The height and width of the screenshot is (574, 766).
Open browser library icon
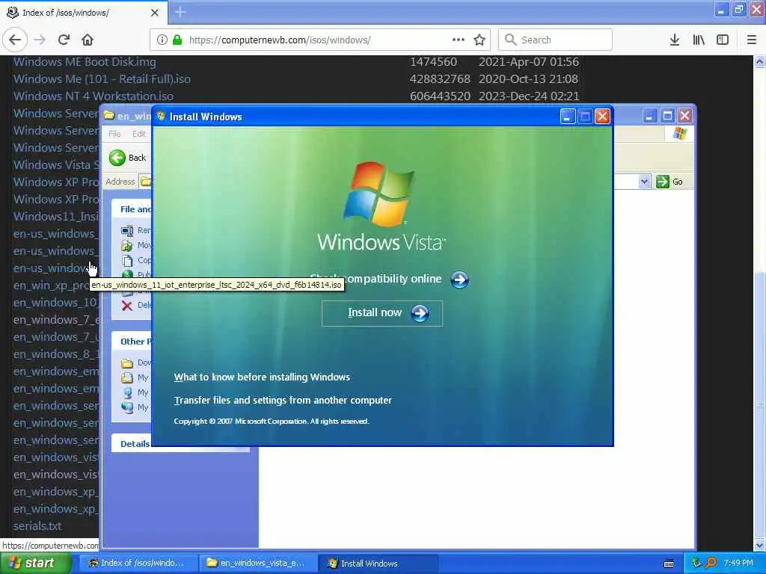tap(699, 40)
